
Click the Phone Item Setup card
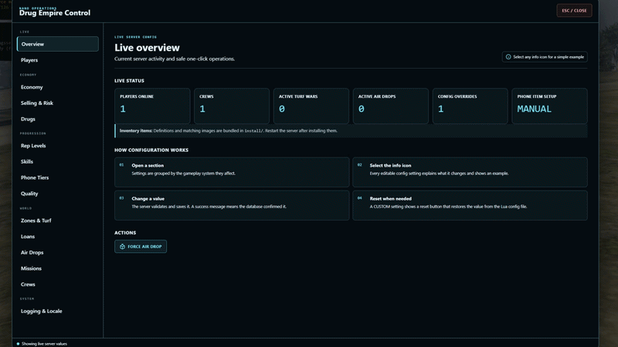549,106
